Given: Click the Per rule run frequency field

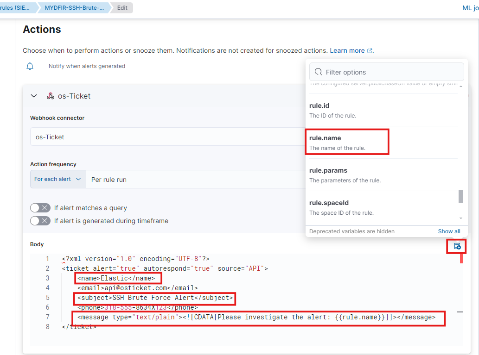Looking at the screenshot, I should [x=196, y=179].
